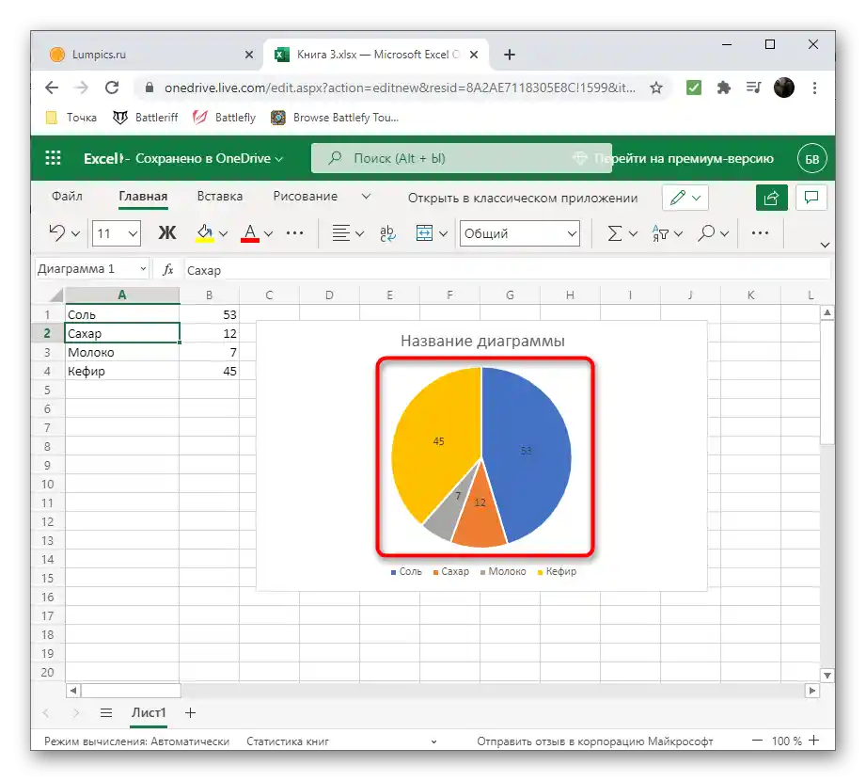Select column header D
Screen dimensions: 866x781
pos(329,295)
